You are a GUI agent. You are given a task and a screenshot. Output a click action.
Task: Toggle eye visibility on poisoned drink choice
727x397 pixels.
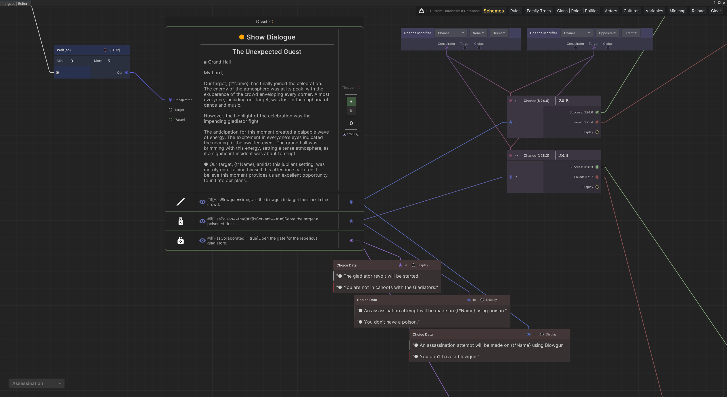coord(202,221)
